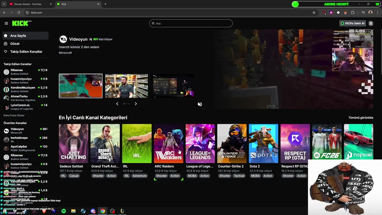Open Takip Edilen Kanallar in sidebar
This screenshot has width=382, height=215.
tap(25, 52)
